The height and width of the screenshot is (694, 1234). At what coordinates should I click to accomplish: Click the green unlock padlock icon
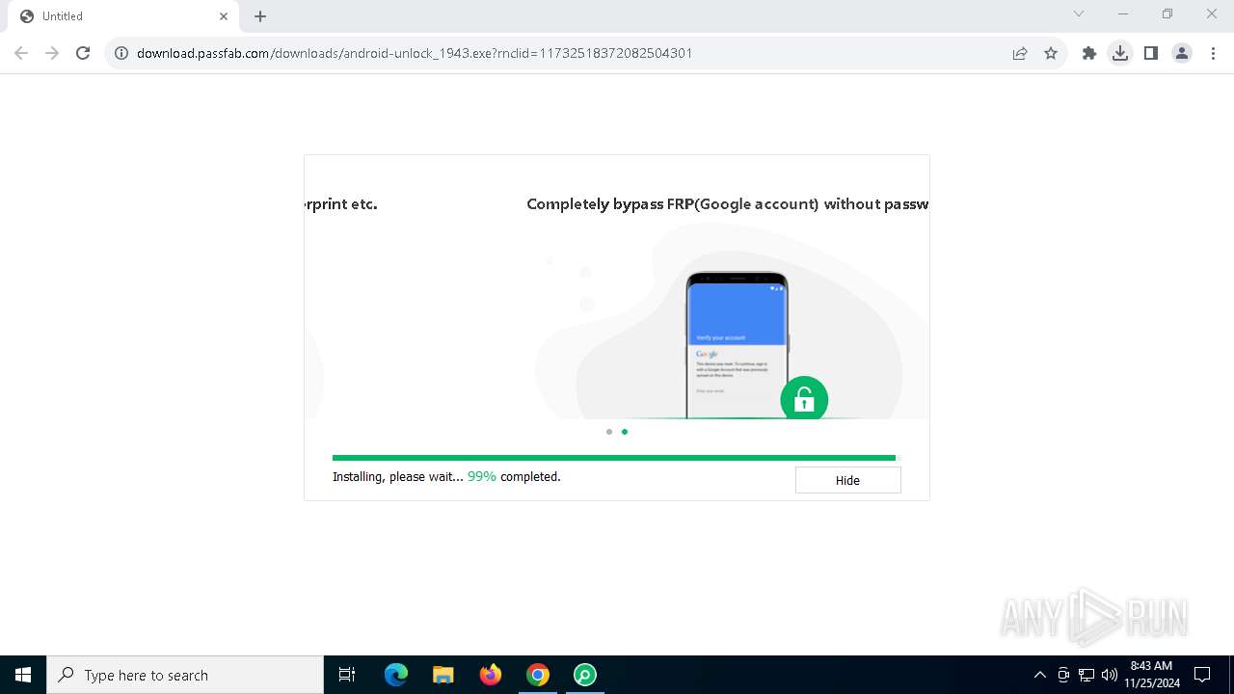coord(804,400)
